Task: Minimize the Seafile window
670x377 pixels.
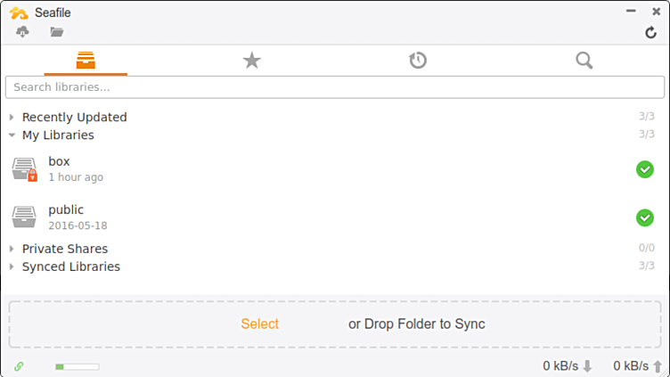Action: [631, 11]
